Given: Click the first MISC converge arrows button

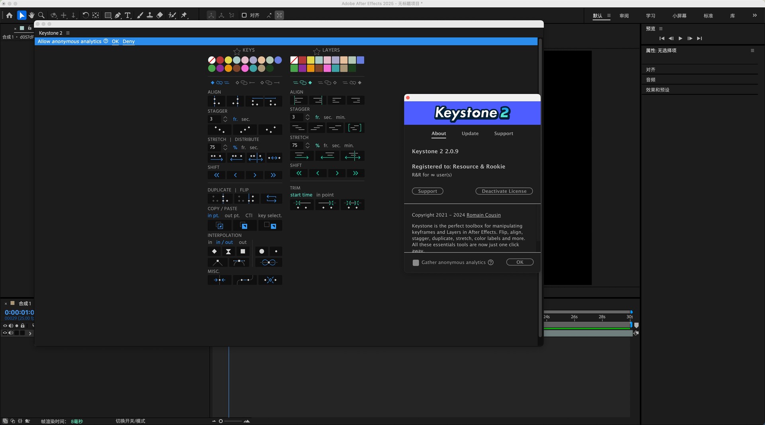Looking at the screenshot, I should tap(220, 280).
